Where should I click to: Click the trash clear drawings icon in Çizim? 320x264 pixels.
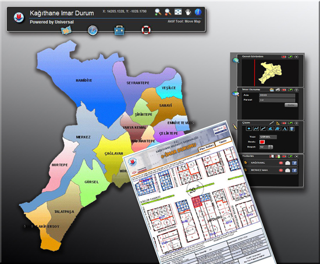click(x=292, y=129)
